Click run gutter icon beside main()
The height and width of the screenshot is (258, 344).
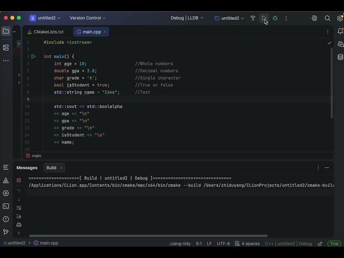click(x=33, y=56)
